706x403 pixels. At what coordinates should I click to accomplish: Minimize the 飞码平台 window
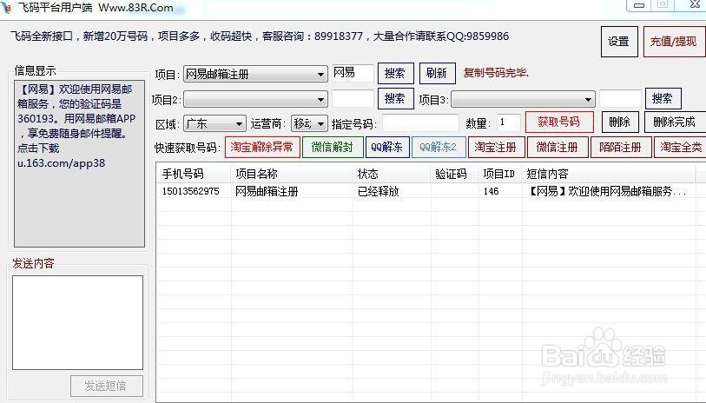pos(638,5)
